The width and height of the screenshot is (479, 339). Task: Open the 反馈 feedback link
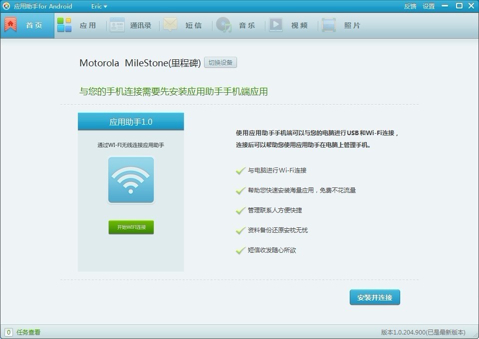tap(410, 6)
